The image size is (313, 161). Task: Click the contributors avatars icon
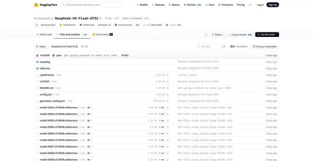232,47
